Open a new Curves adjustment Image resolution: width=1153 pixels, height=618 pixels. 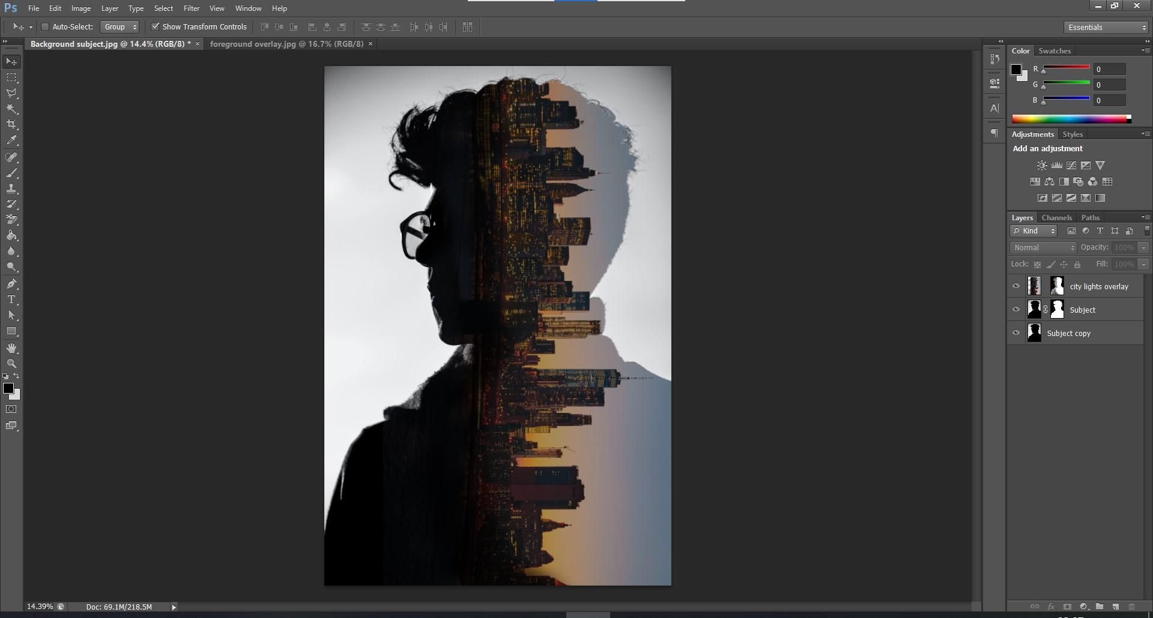(x=1071, y=165)
